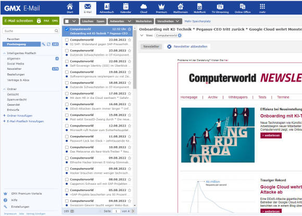Check the 22.08.2022 Self-Sovereign Identity email checkbox
The image size is (302, 216).
coord(67,61)
